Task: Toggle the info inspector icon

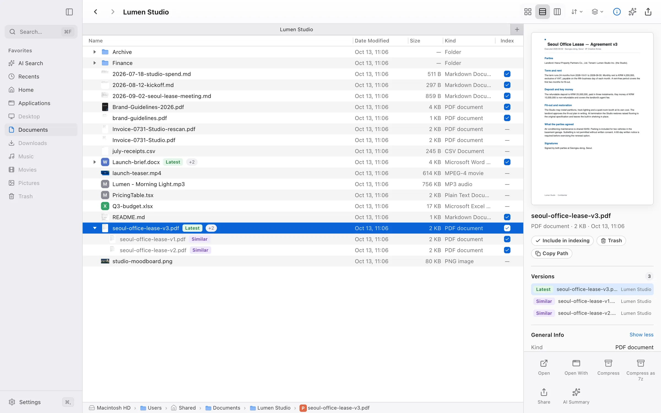Action: coord(617,12)
